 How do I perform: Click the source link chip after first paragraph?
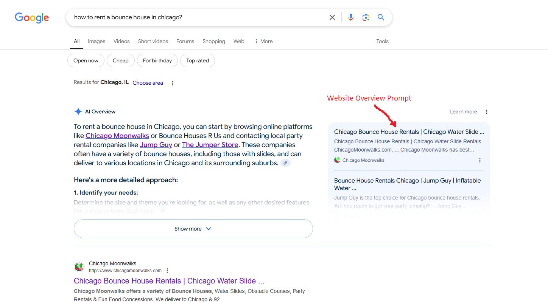click(285, 163)
